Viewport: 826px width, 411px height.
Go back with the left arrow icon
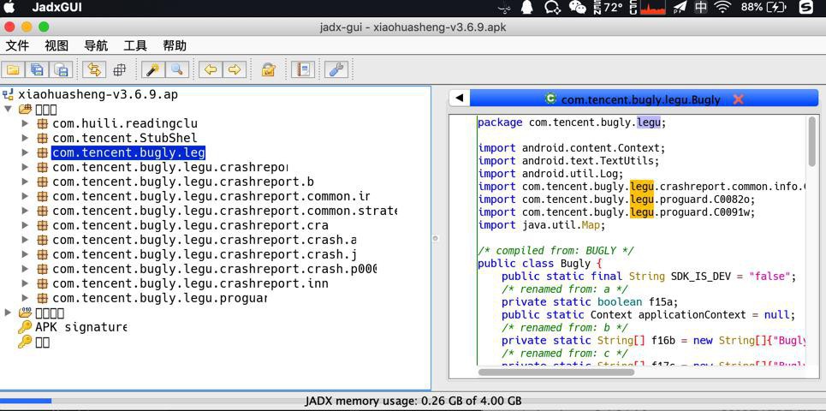pyautogui.click(x=211, y=69)
